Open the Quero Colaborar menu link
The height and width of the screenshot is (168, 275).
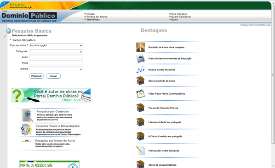(181, 17)
